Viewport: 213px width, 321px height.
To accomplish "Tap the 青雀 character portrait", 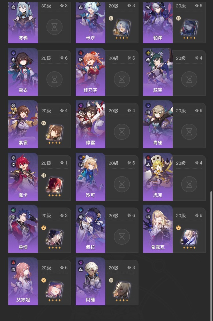I will pos(158,124).
